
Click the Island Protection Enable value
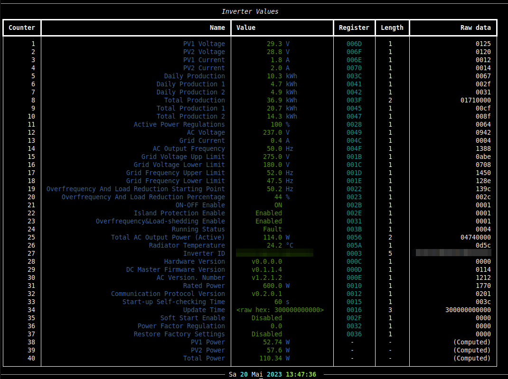(269, 213)
